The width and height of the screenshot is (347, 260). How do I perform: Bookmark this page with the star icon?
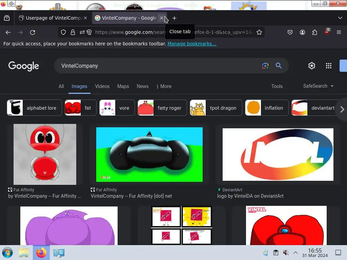tap(259, 32)
